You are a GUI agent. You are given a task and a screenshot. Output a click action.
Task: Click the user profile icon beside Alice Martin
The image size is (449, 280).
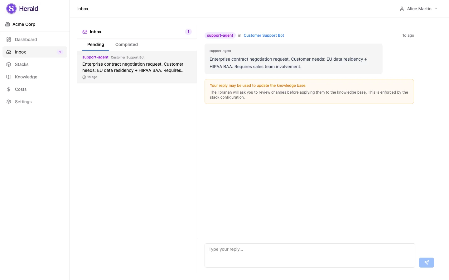(x=402, y=9)
